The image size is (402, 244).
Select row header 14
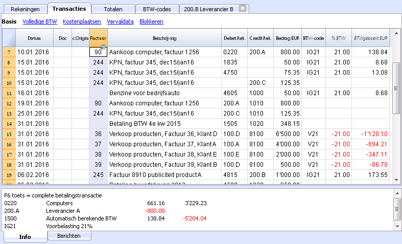pos(9,124)
